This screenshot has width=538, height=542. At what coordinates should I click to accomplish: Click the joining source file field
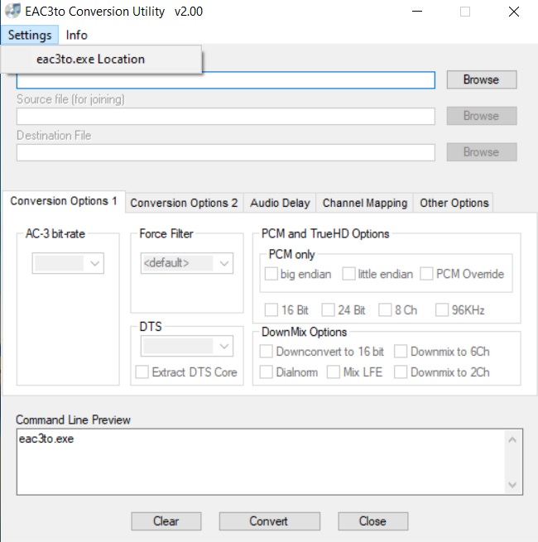226,117
